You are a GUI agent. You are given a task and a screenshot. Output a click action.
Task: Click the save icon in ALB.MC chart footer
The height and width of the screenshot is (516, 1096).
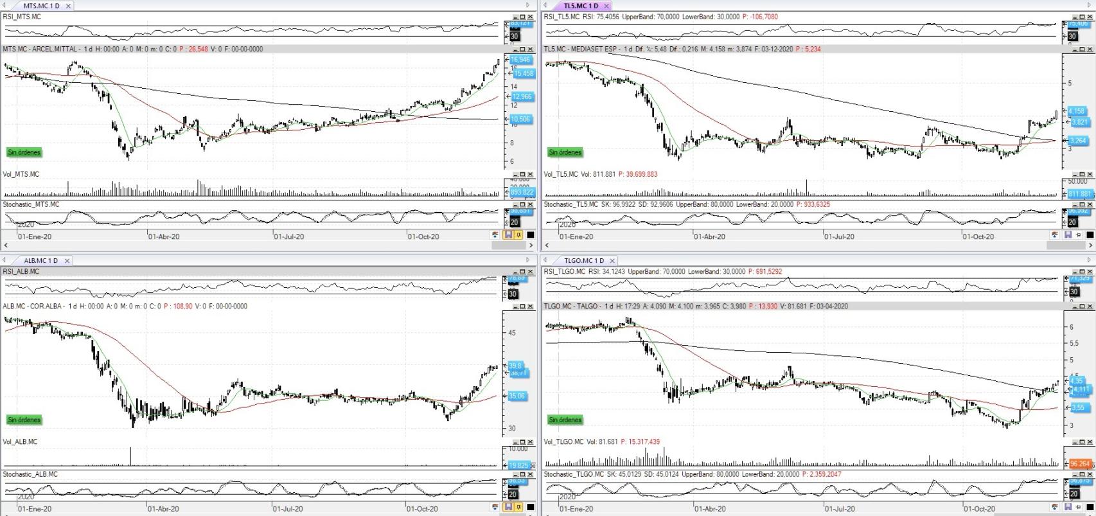508,507
